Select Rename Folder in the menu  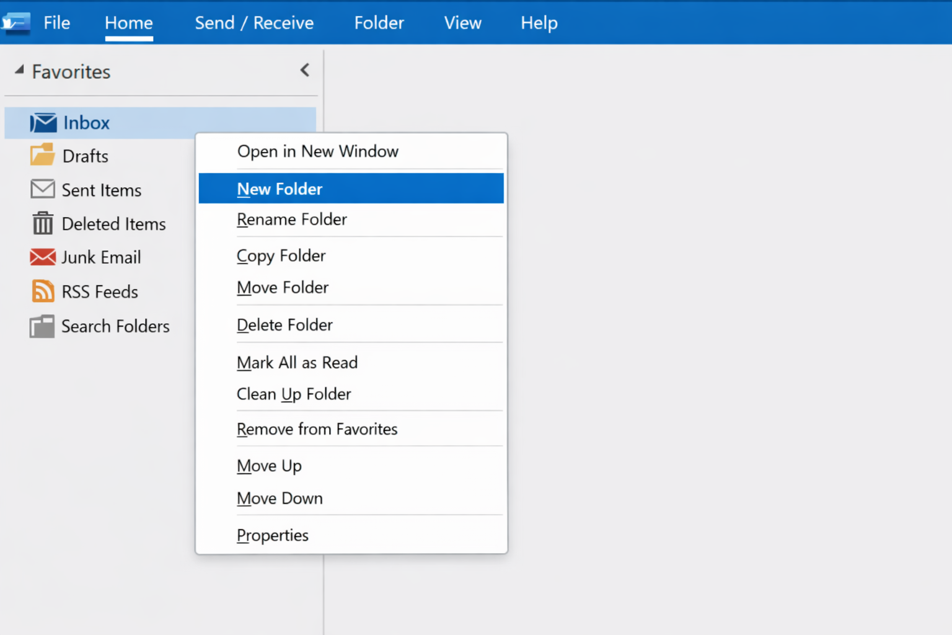tap(291, 219)
